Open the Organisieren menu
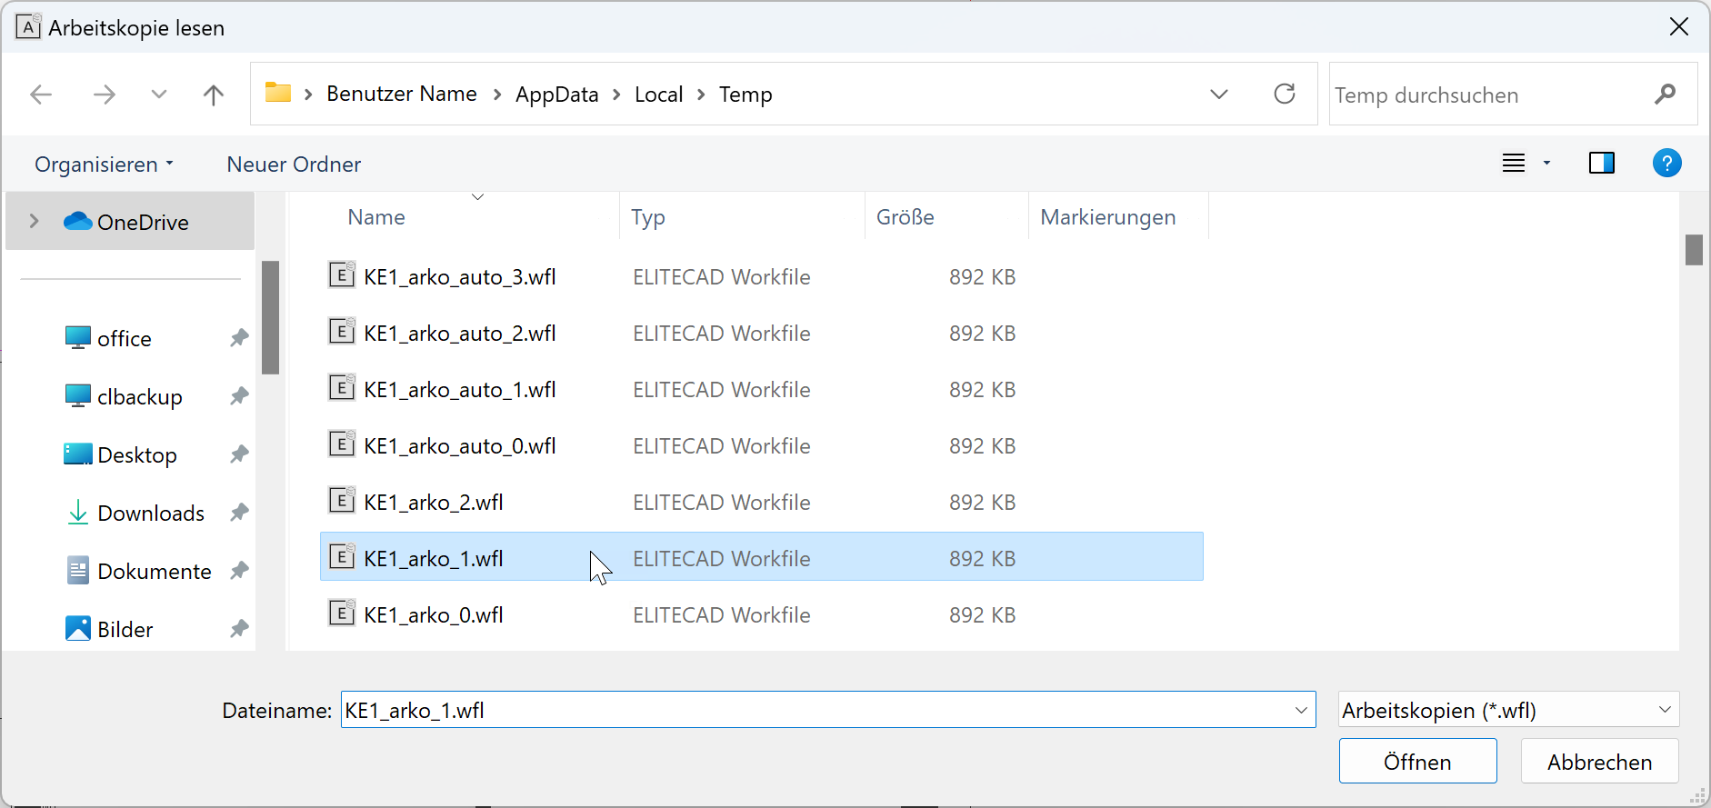 103,165
